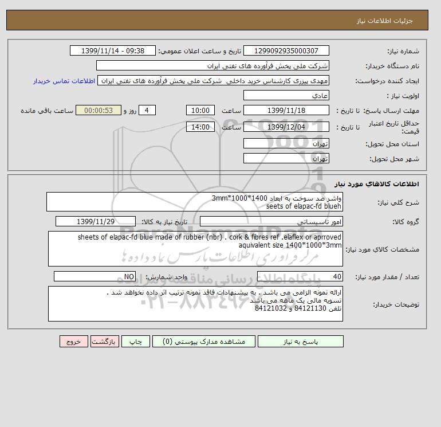Click the label استان محل تحویل
The height and width of the screenshot is (427, 441).
click(392, 144)
